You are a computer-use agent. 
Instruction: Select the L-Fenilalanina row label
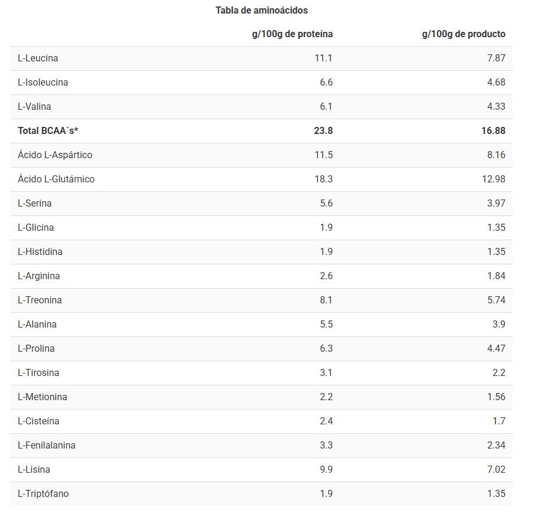(x=47, y=446)
